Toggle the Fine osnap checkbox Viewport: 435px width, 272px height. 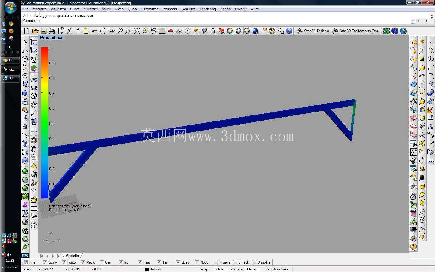(x=26, y=262)
